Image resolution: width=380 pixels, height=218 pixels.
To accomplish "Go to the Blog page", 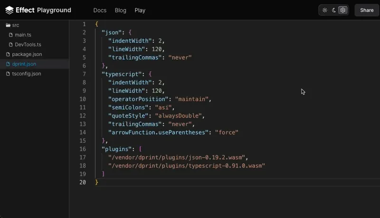I will point(121,10).
